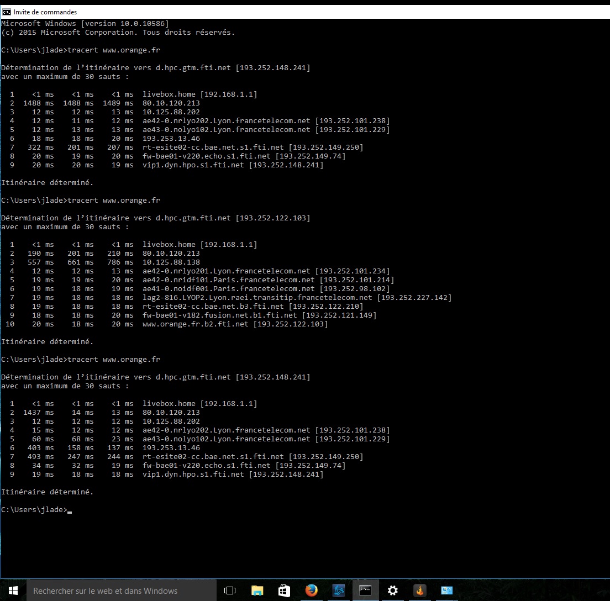Image resolution: width=610 pixels, height=601 pixels.
Task: Open Settings gear in the taskbar
Action: point(392,591)
